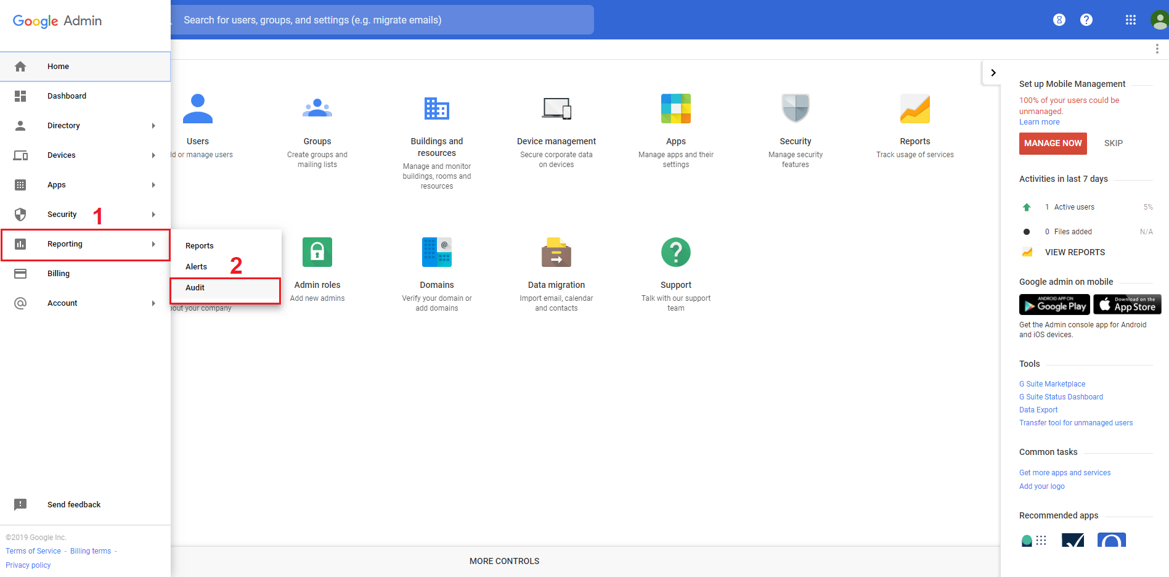Click Get more apps and services
The height and width of the screenshot is (577, 1169).
1065,473
